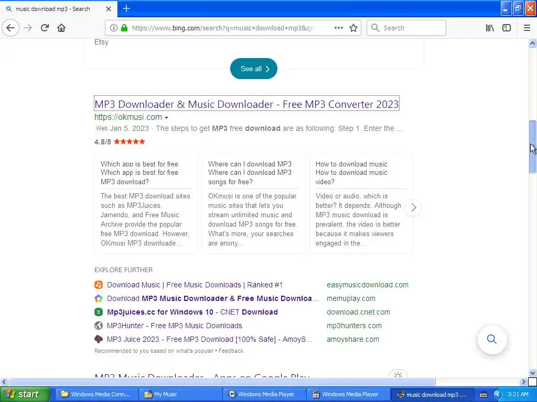Click the Google Play downloader result title
Viewport: 537px width, 402px height.
[x=202, y=376]
